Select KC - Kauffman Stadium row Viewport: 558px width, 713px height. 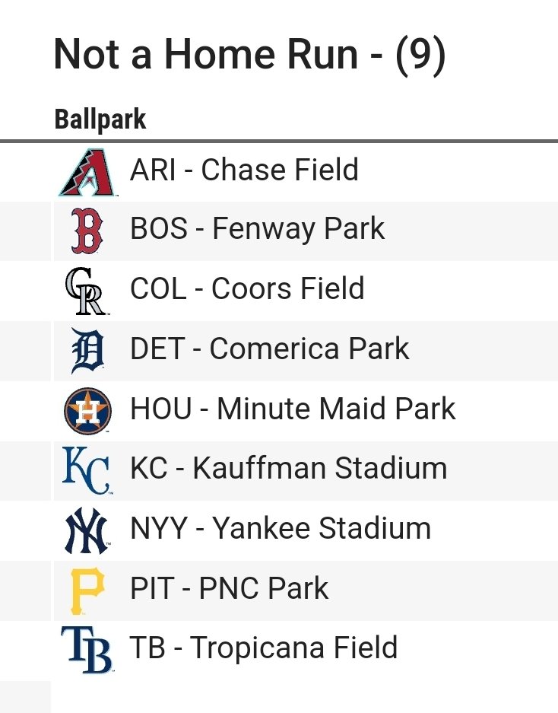(x=279, y=470)
